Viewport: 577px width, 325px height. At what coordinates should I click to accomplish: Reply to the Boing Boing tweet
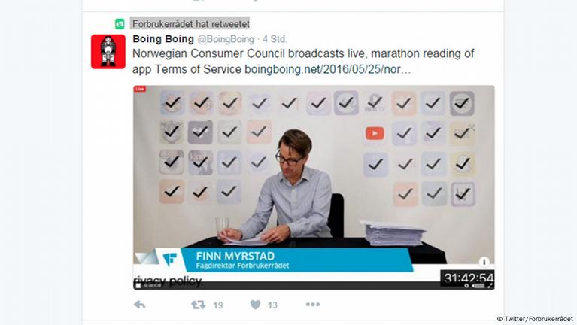point(139,305)
